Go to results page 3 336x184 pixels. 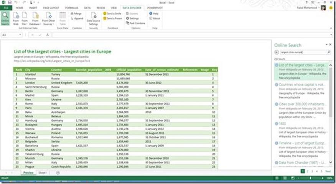click(312, 171)
